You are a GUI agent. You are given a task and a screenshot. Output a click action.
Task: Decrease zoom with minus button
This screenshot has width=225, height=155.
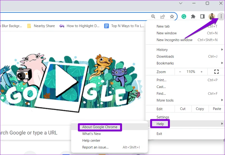[180, 72]
